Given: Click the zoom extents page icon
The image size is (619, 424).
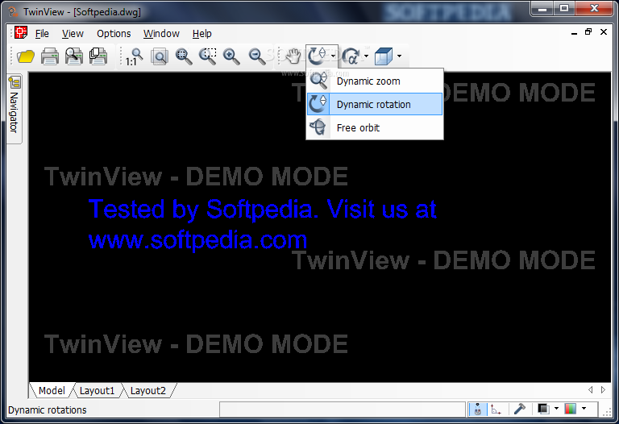Looking at the screenshot, I should point(160,56).
